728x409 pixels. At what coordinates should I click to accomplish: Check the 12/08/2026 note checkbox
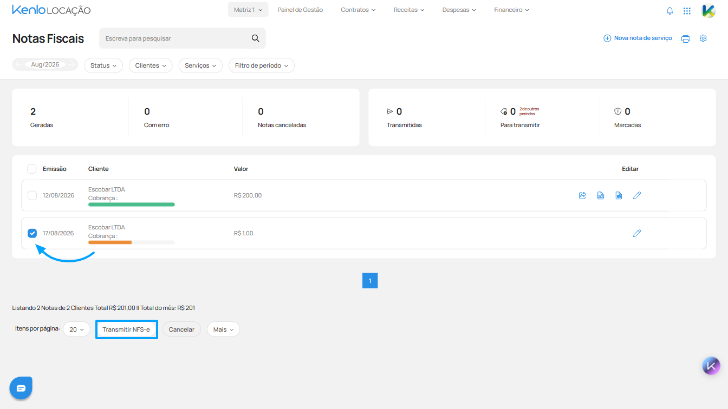32,195
